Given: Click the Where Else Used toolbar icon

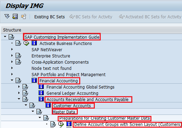Looking at the screenshot, I should [15, 16].
